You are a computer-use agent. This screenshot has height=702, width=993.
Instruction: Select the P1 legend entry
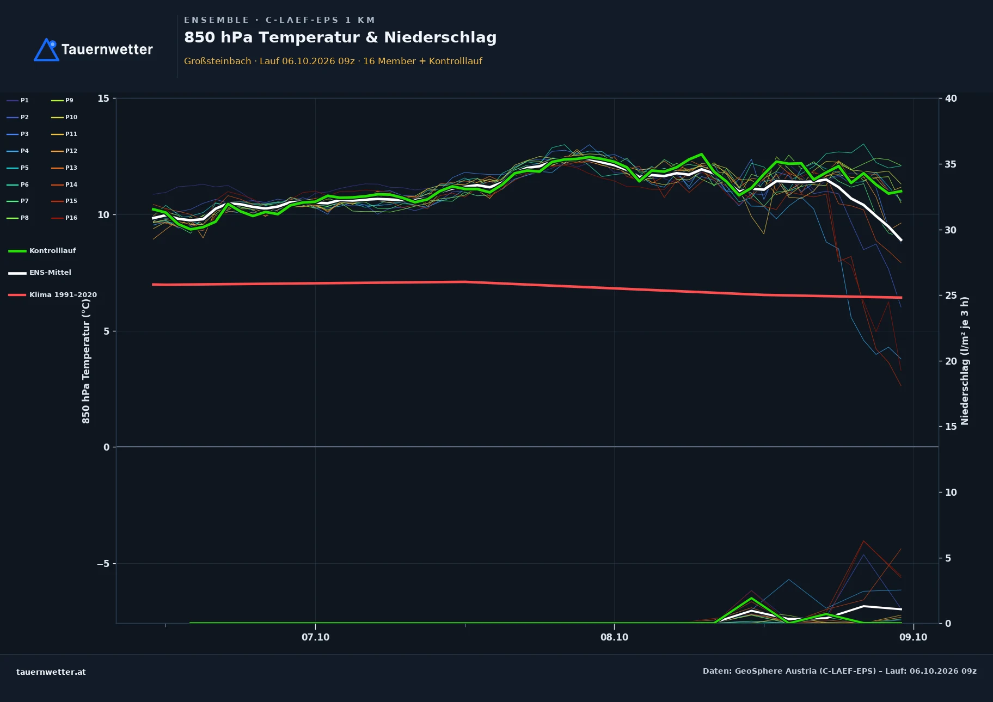(x=18, y=100)
